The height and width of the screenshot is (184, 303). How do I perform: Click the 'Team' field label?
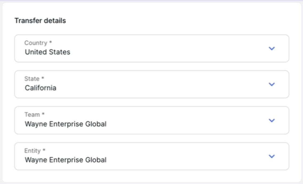(32, 114)
